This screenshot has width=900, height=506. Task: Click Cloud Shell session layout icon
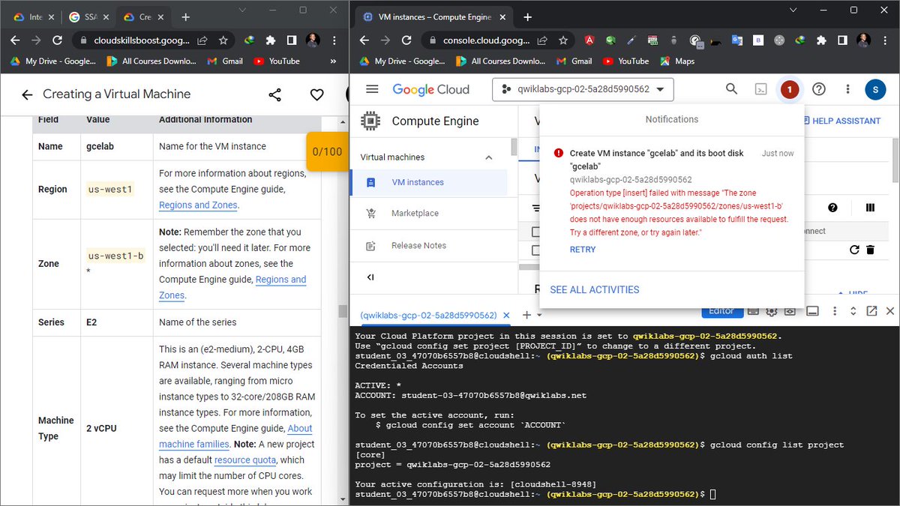click(811, 311)
